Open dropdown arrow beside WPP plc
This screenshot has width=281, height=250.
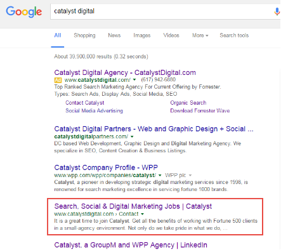tap(190, 175)
